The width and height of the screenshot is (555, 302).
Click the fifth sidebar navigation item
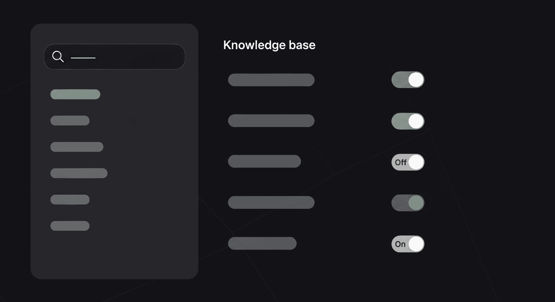tap(70, 199)
